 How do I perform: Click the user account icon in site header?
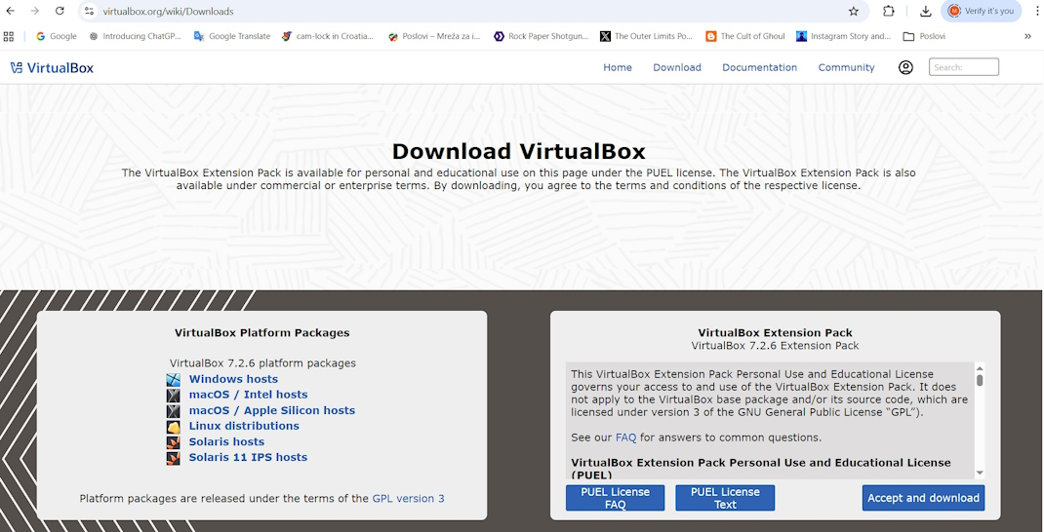coord(905,67)
